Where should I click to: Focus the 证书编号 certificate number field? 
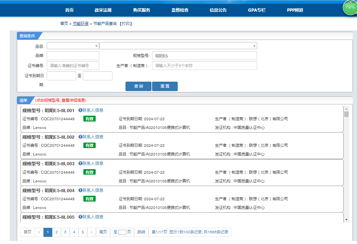[x=73, y=65]
